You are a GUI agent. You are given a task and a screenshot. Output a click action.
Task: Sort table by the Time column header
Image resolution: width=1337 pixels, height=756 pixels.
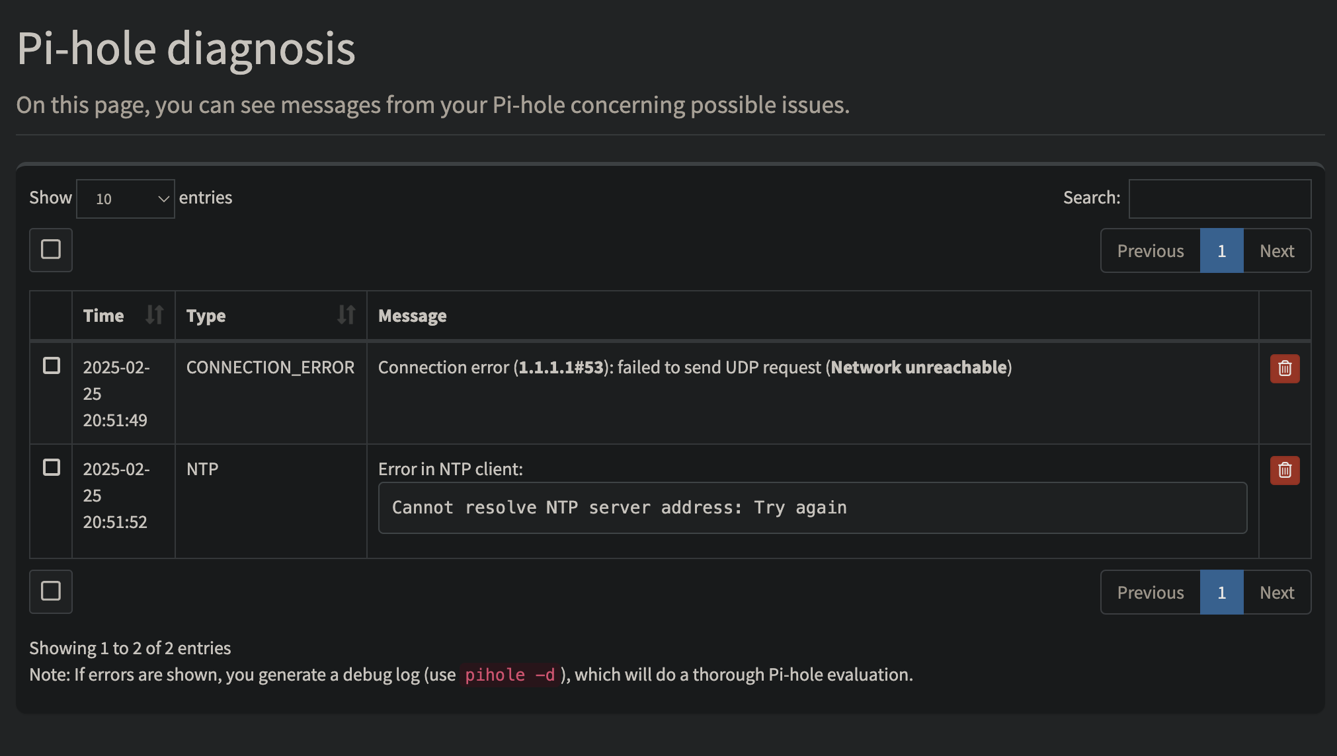104,315
